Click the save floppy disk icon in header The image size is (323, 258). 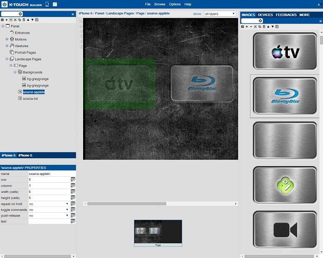55,4
